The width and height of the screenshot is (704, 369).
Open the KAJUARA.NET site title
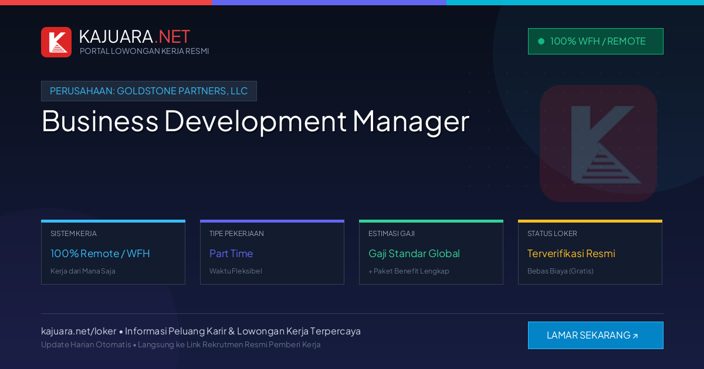tap(134, 36)
